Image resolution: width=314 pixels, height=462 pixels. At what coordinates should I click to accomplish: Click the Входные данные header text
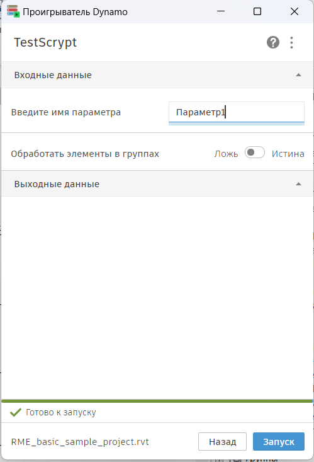tap(53, 75)
